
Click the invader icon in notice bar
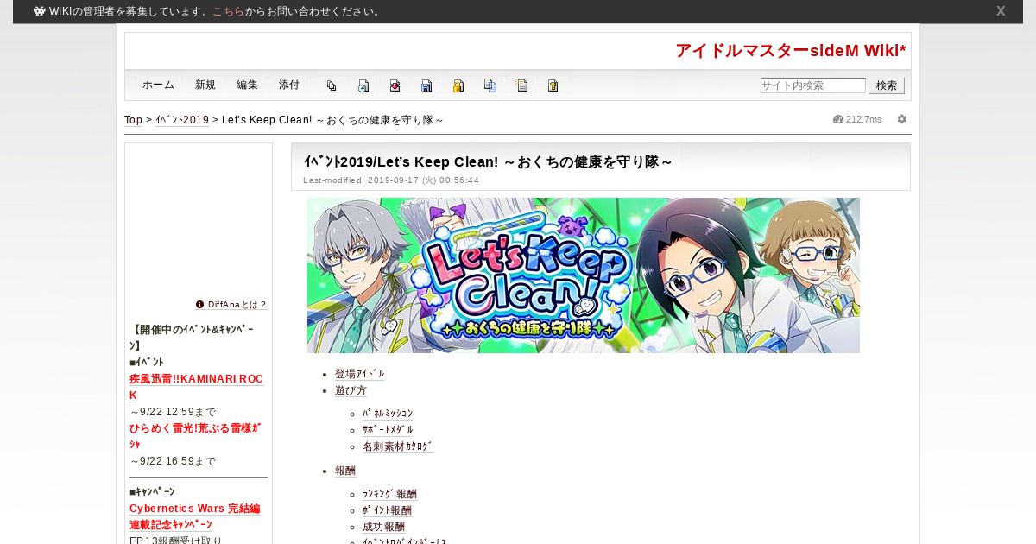40,11
